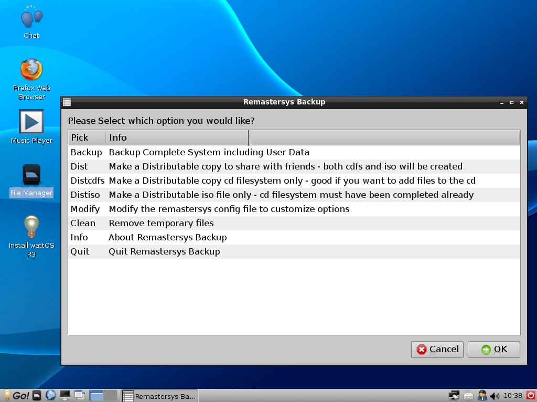Confirm with the OK button
This screenshot has height=402, width=537.
(x=494, y=349)
